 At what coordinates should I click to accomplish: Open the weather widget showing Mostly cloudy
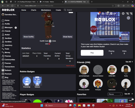point(8,106)
